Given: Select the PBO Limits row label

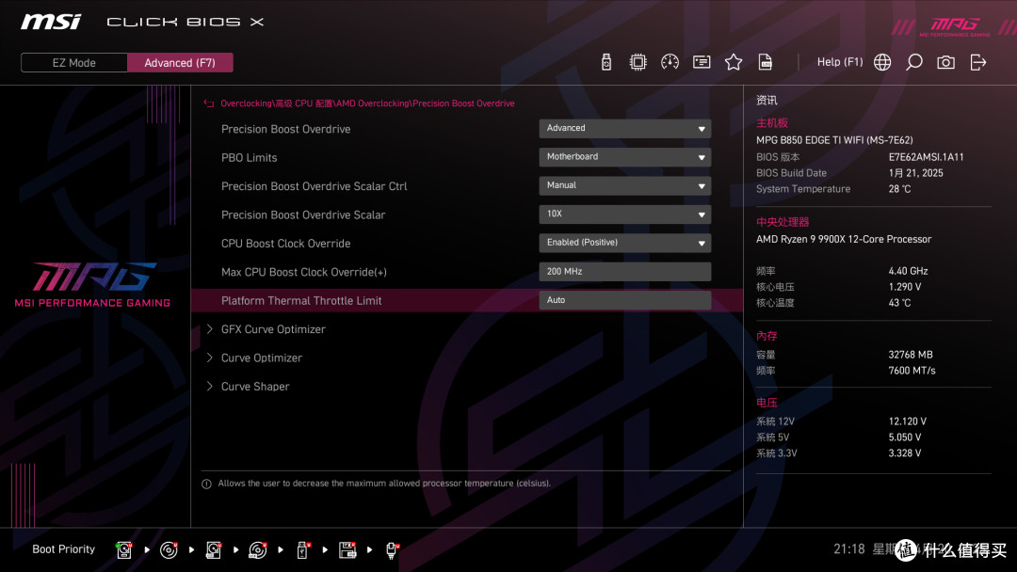Looking at the screenshot, I should click(249, 157).
